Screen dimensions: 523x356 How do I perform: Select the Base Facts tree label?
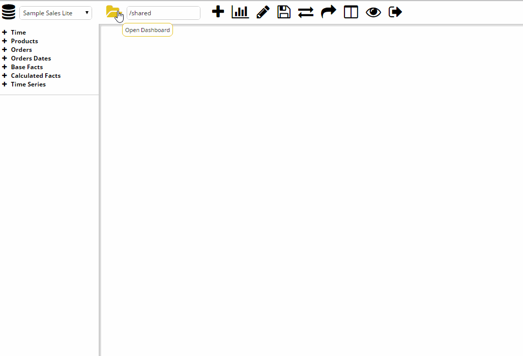pyautogui.click(x=26, y=67)
